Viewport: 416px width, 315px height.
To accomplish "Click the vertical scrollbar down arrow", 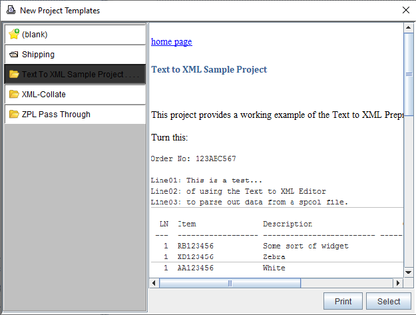I will (x=408, y=272).
